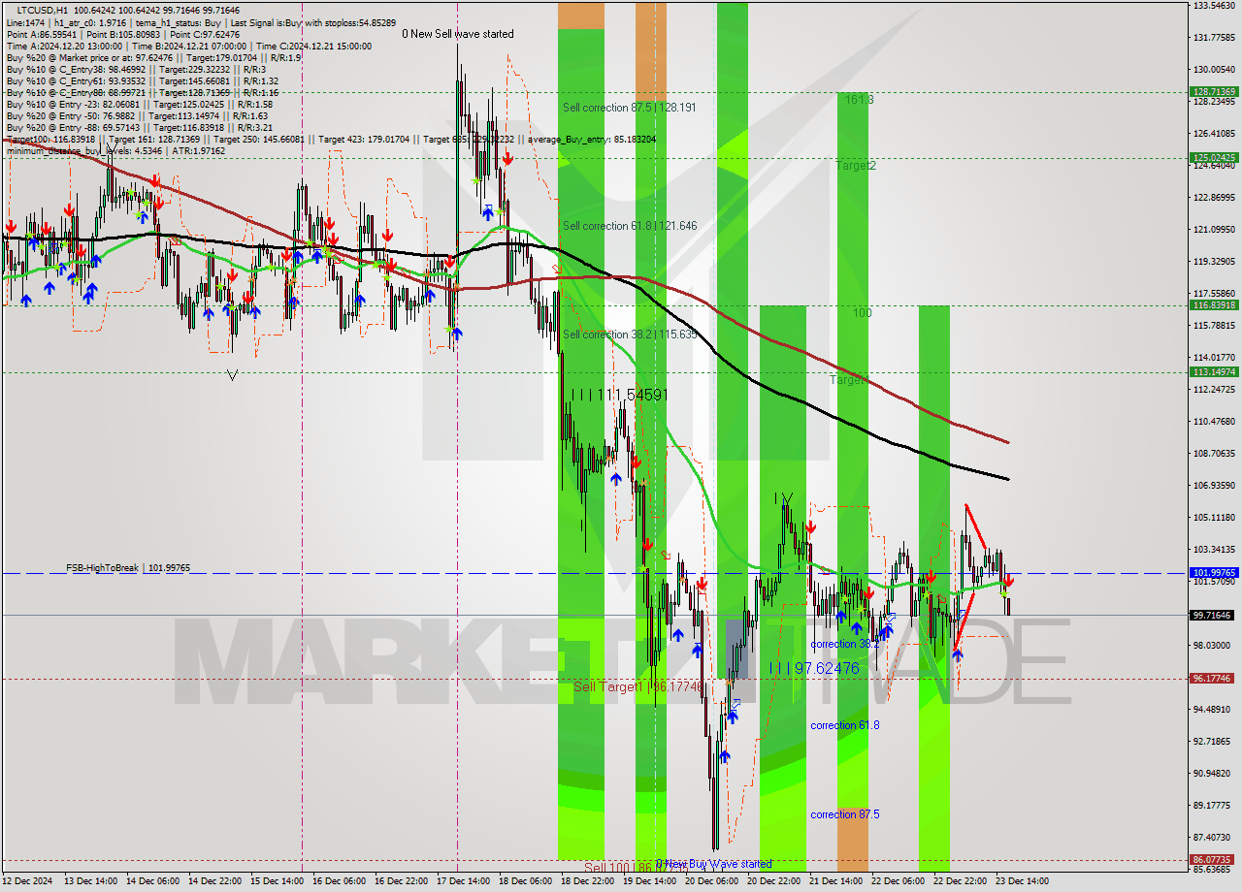Click the 'FSB-HighToBreak | 101.99765' label

click(x=127, y=567)
